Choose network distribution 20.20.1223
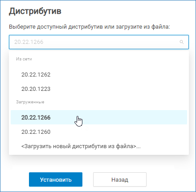196x192 pixels. pyautogui.click(x=99, y=89)
